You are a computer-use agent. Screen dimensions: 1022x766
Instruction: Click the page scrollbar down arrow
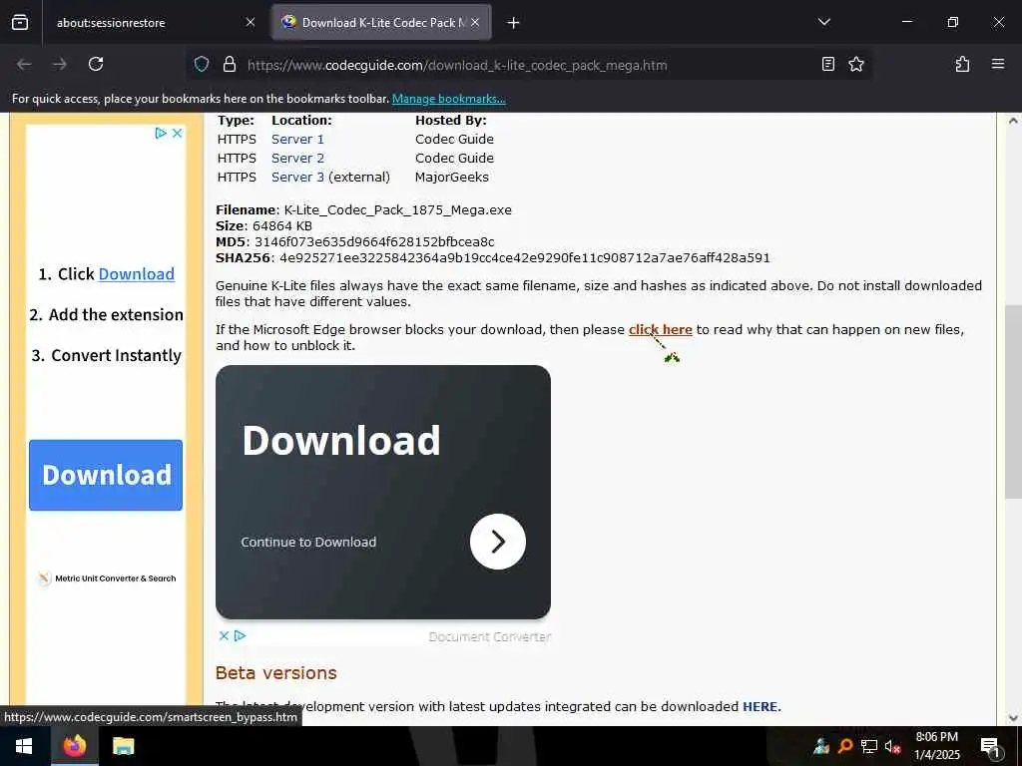pos(1013,718)
